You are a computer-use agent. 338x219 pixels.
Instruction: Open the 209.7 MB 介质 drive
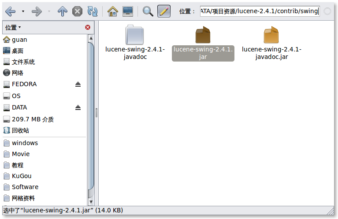point(44,119)
